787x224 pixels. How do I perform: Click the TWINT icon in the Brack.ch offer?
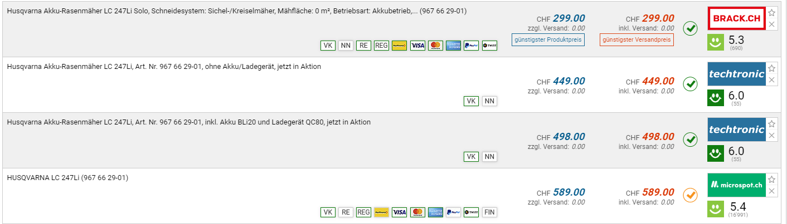[x=489, y=46]
